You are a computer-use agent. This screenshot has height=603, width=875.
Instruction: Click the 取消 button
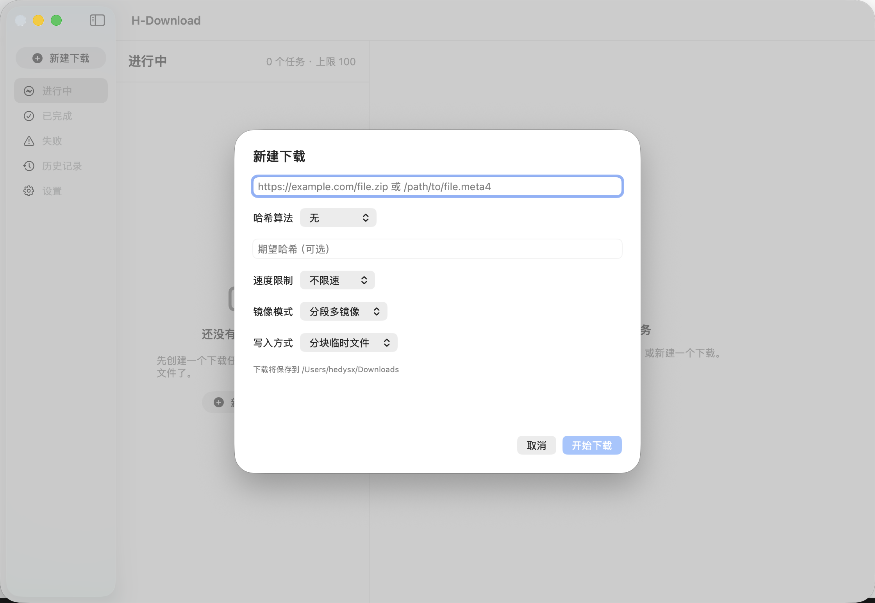[x=536, y=445]
